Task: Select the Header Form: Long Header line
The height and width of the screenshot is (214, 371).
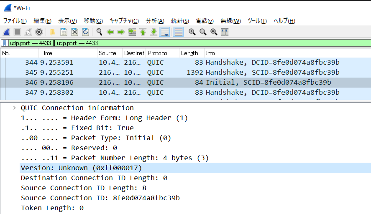Action: point(104,118)
